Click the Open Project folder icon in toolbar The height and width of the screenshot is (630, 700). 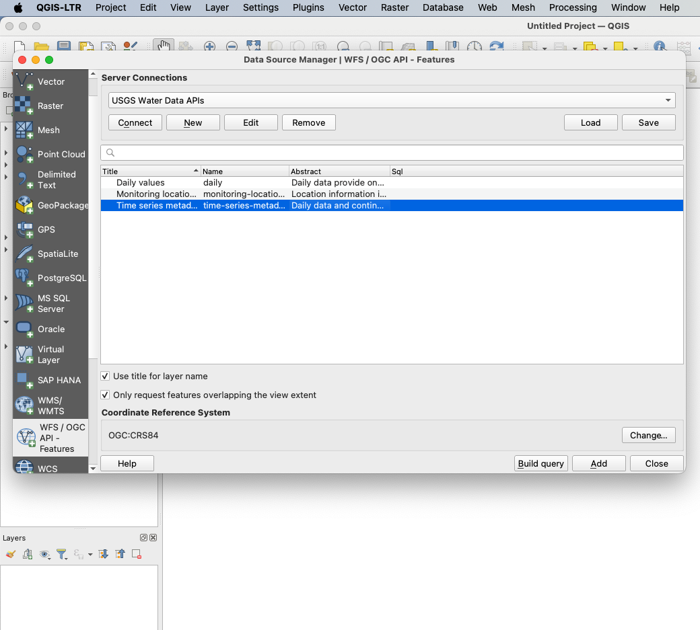click(42, 46)
